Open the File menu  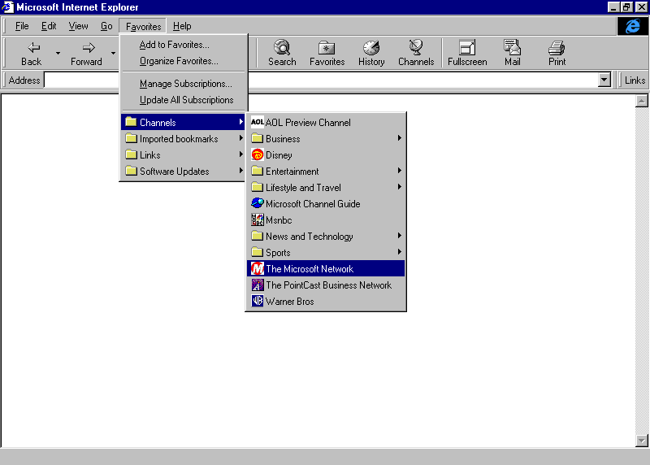pyautogui.click(x=22, y=26)
